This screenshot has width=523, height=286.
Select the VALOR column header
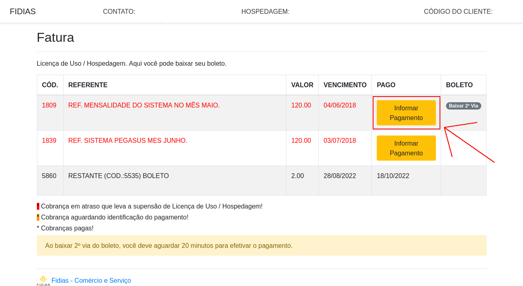click(x=302, y=85)
